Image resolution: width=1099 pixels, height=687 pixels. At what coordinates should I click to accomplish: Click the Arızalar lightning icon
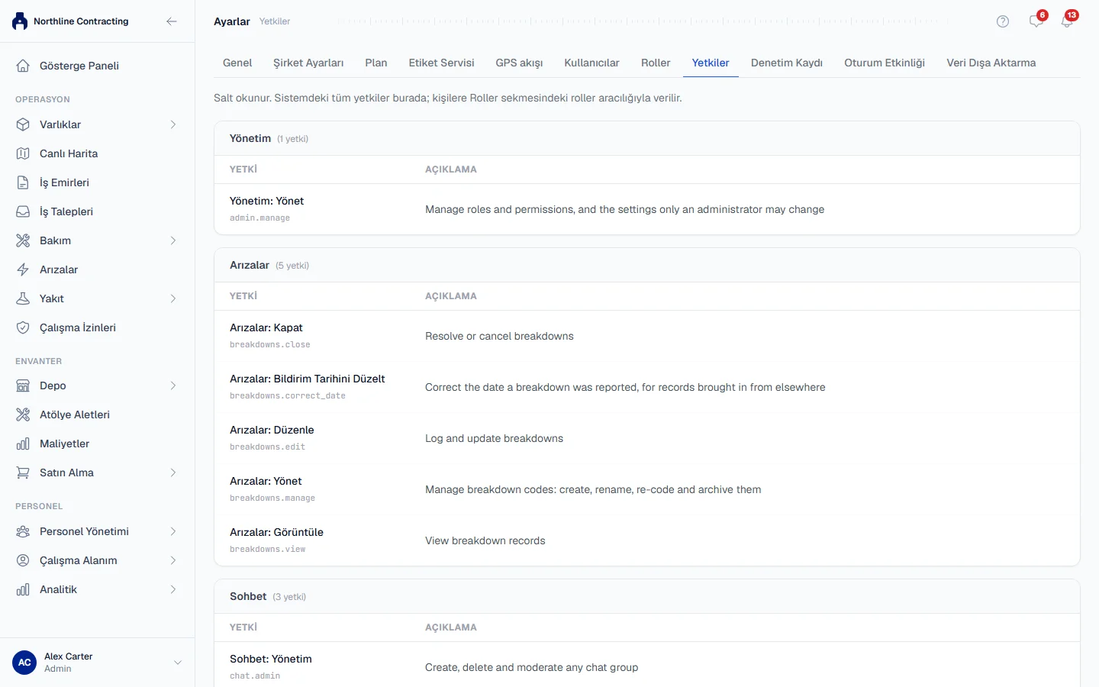click(x=23, y=269)
